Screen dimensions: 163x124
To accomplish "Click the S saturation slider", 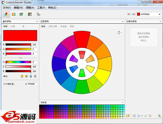I will (x=18, y=66).
